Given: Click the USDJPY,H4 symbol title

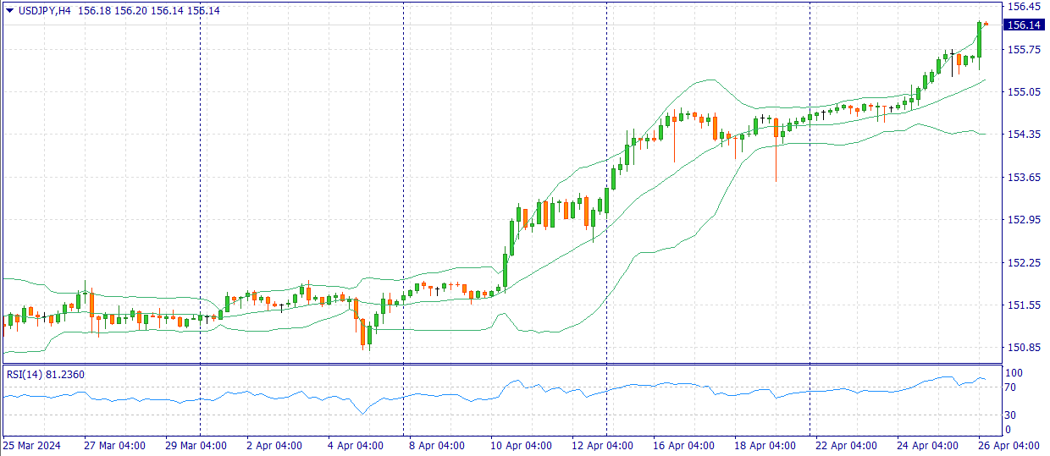Looking at the screenshot, I should click(x=44, y=11).
